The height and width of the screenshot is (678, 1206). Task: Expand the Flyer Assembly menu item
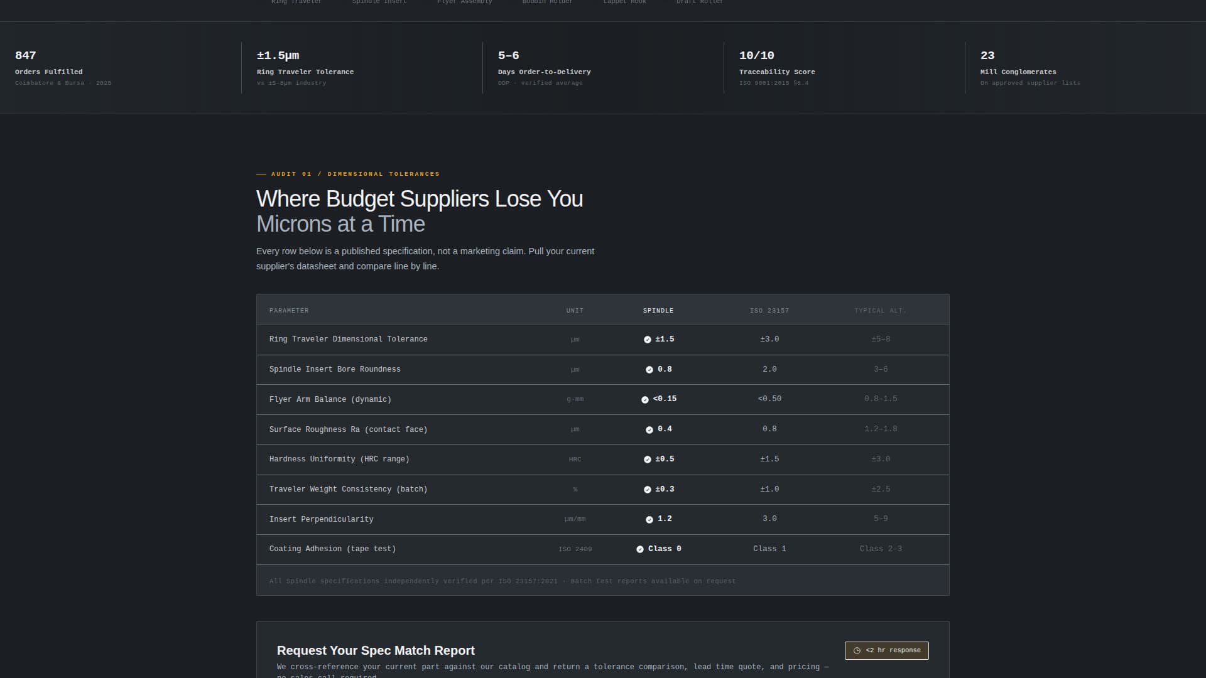[464, 3]
